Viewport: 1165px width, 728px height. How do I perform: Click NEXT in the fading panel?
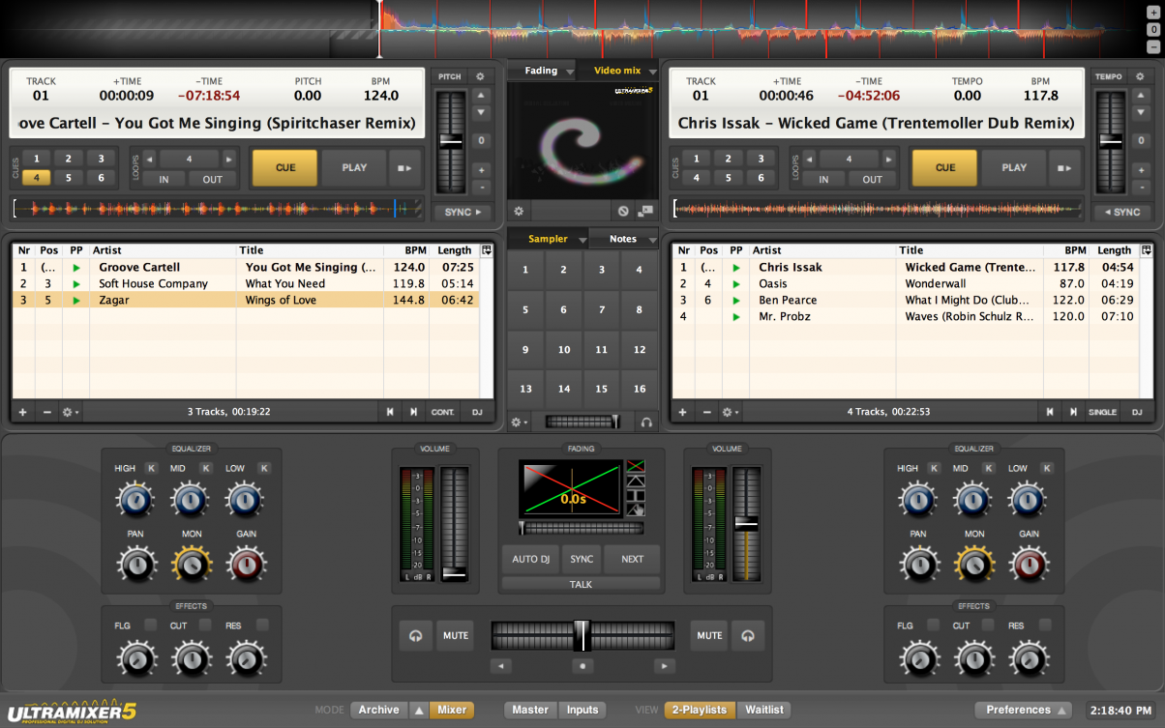(632, 559)
